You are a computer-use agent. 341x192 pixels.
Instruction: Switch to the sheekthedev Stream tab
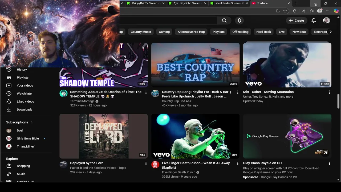(229, 3)
